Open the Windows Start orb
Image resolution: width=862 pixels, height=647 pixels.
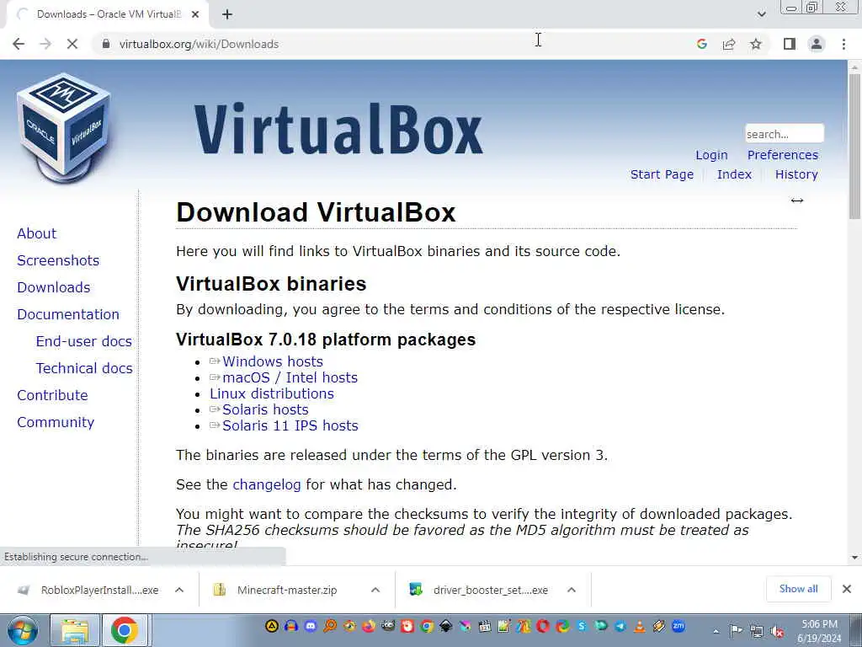click(x=22, y=630)
